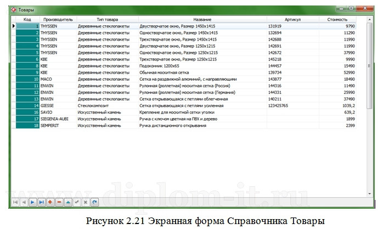Click name Рулонная москитная сетка (Россия)
The width and height of the screenshot is (383, 229).
(202, 86)
